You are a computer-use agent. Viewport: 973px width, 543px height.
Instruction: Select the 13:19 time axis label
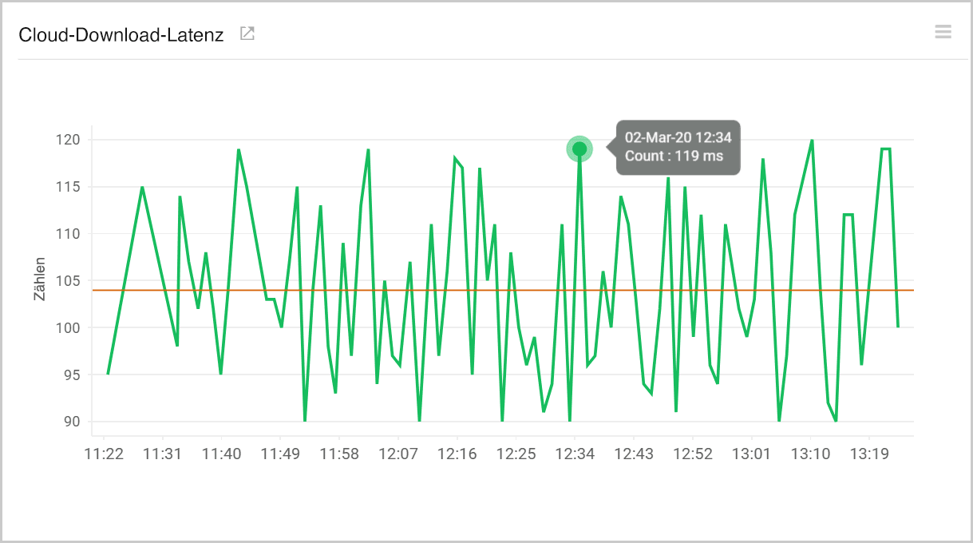click(870, 454)
